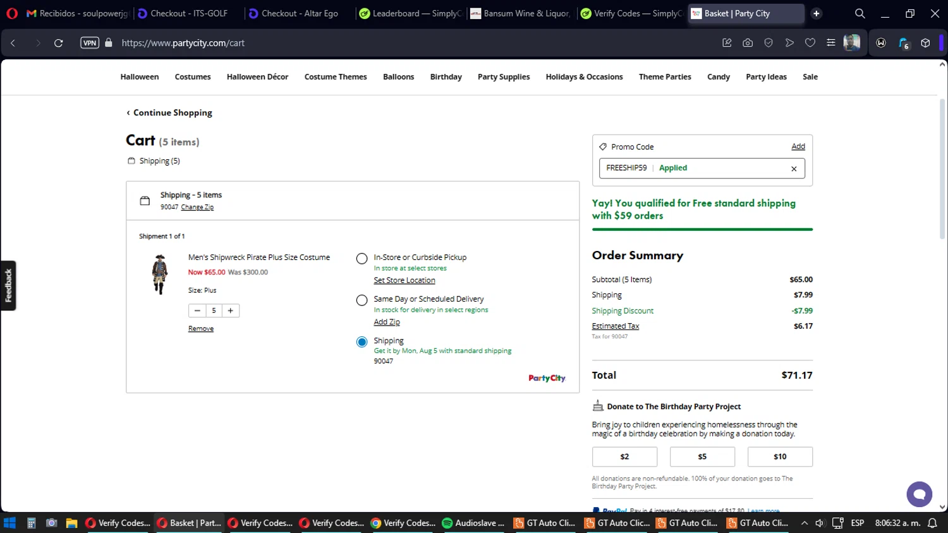Open the notifications bell in system tray

point(932,523)
